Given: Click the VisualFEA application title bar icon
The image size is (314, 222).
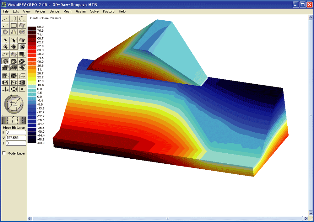Looking at the screenshot, I should pyautogui.click(x=4, y=4).
